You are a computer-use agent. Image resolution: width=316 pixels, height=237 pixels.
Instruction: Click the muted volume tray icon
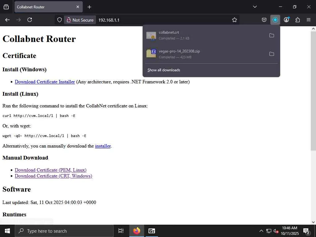276,231
